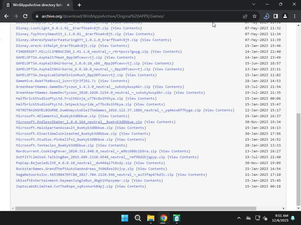The width and height of the screenshot is (301, 225).
Task: Download HalfbrickStudios FruitNinja zip
Action: (69, 98)
